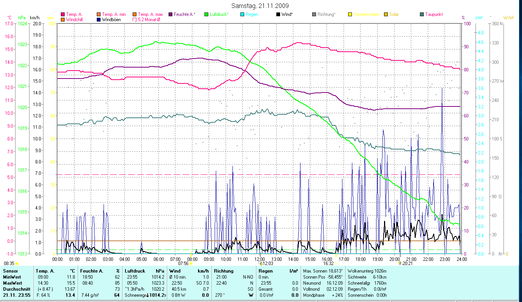522x302 pixels.
Task: Click the Wind column header in data table
Action: (x=175, y=271)
